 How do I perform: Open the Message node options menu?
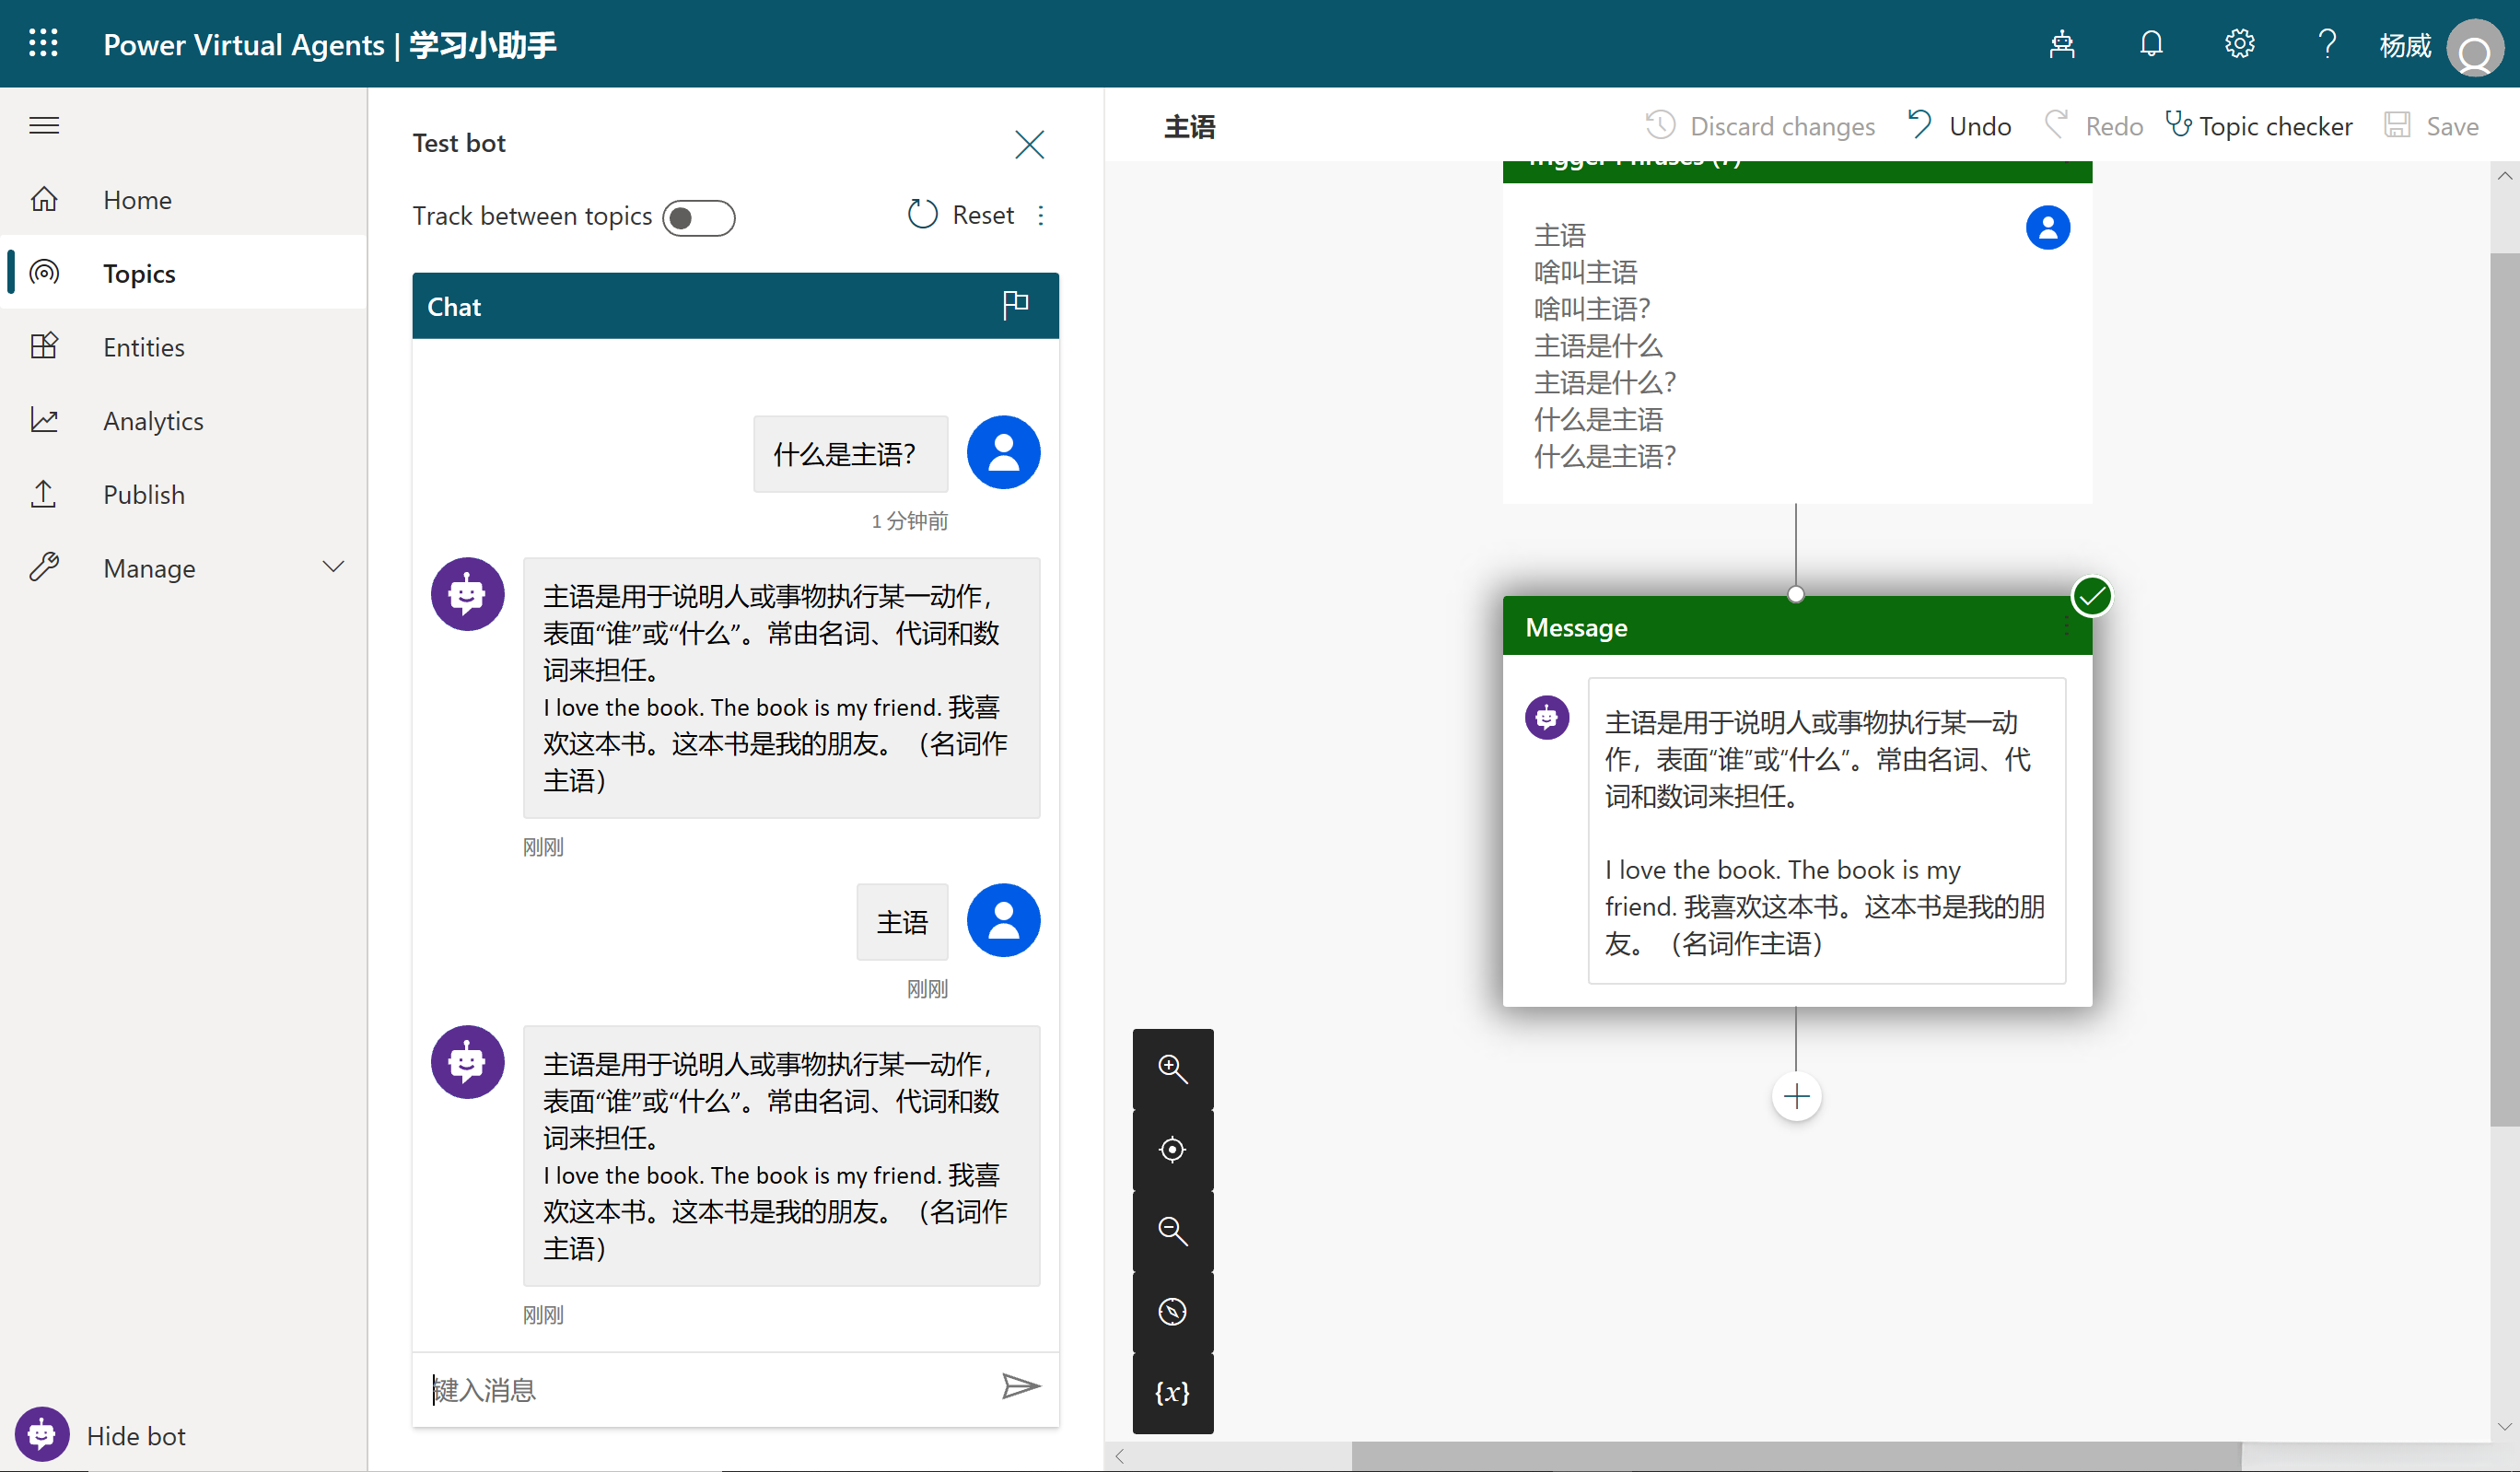[2068, 627]
